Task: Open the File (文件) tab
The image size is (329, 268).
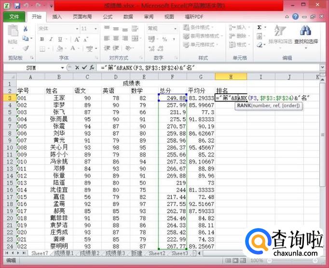Action: tap(14, 16)
